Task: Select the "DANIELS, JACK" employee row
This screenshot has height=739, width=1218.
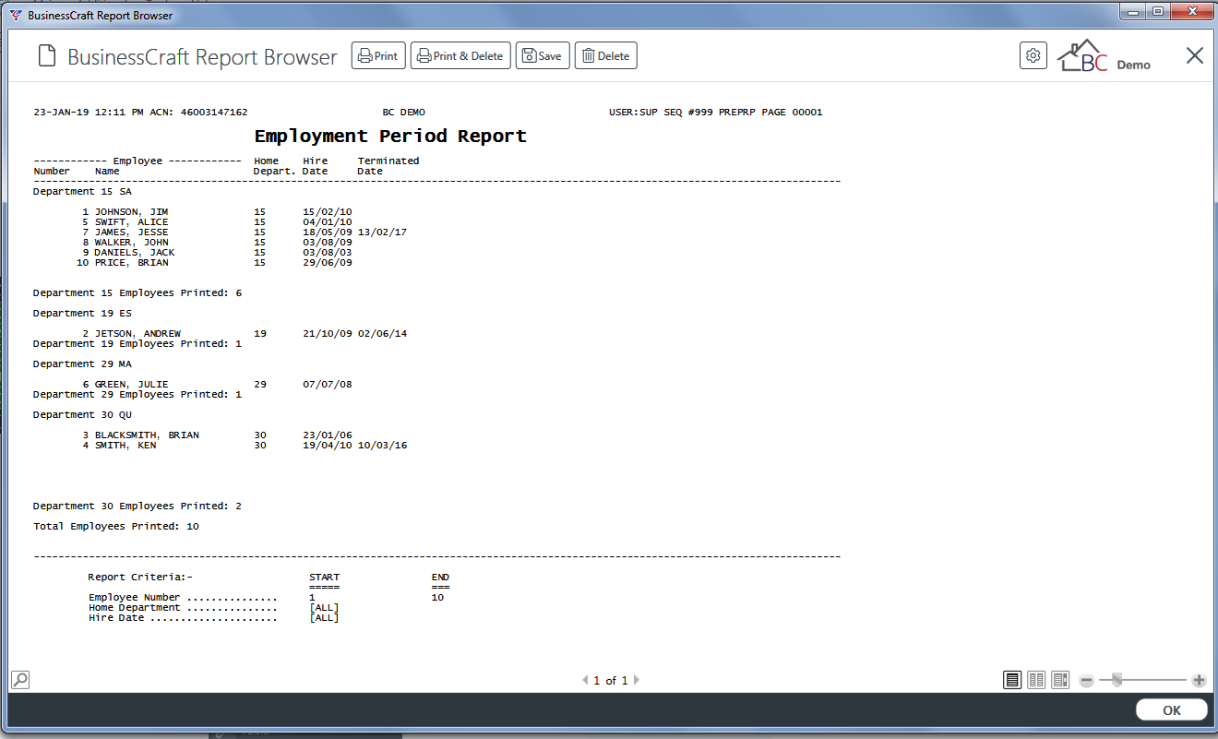Action: (217, 253)
